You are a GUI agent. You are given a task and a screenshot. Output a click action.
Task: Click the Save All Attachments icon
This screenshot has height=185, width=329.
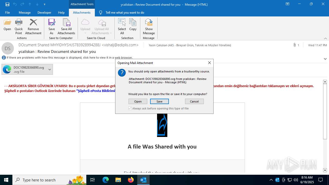click(66, 26)
